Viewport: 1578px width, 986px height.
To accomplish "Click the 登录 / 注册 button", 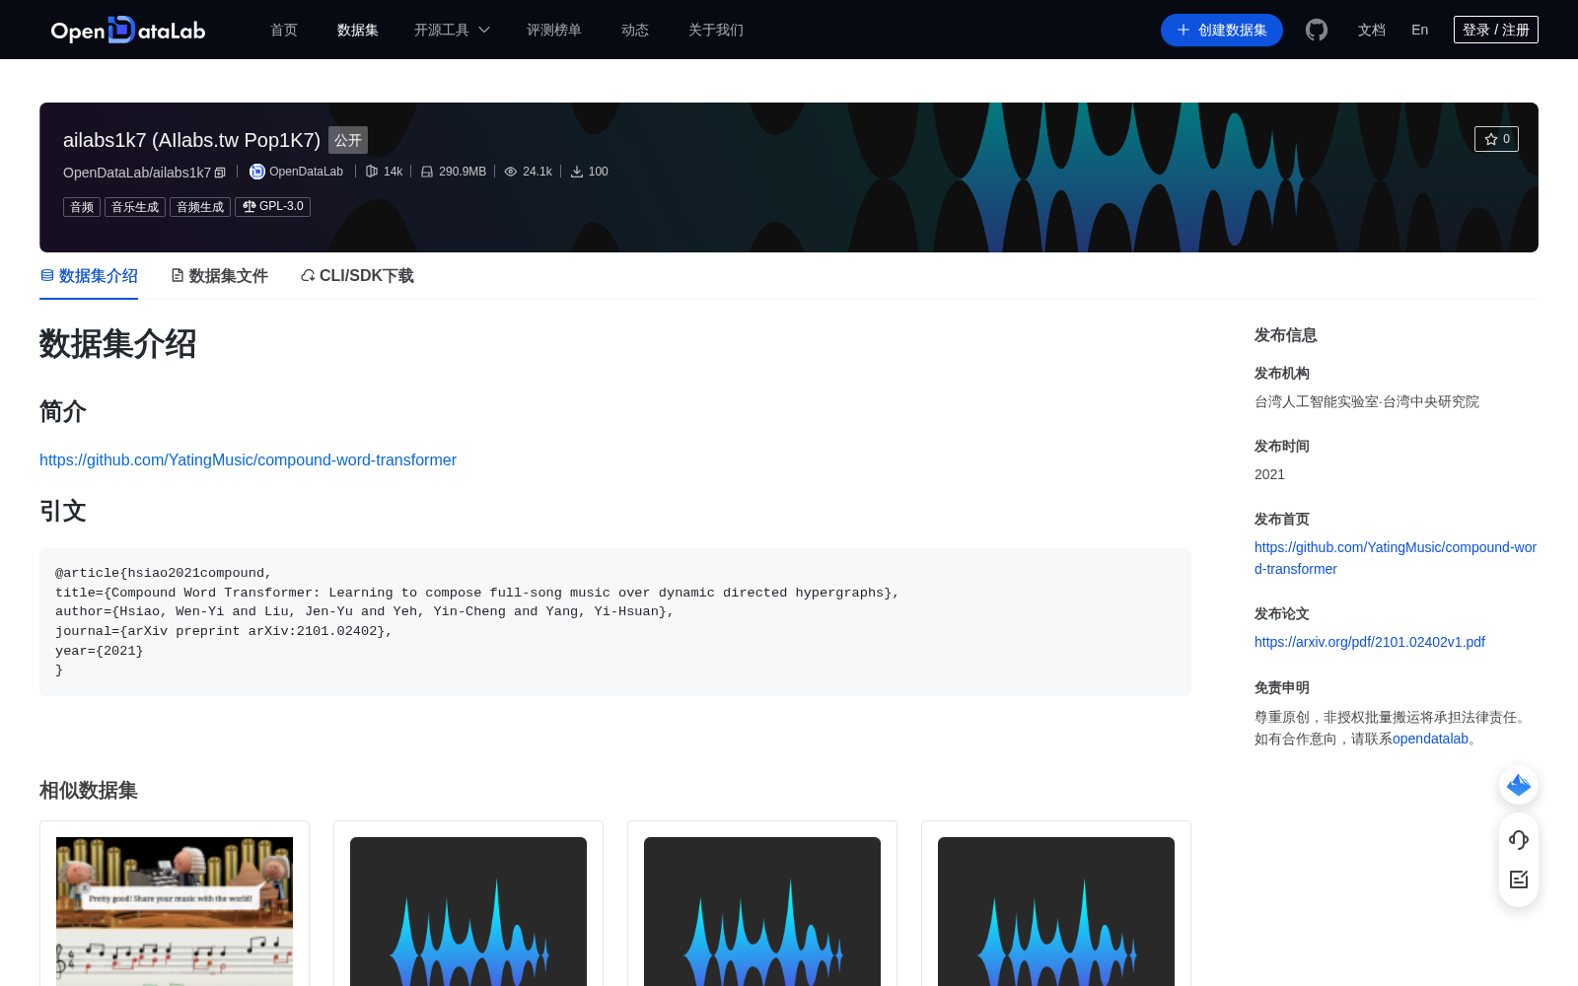I will [1495, 30].
